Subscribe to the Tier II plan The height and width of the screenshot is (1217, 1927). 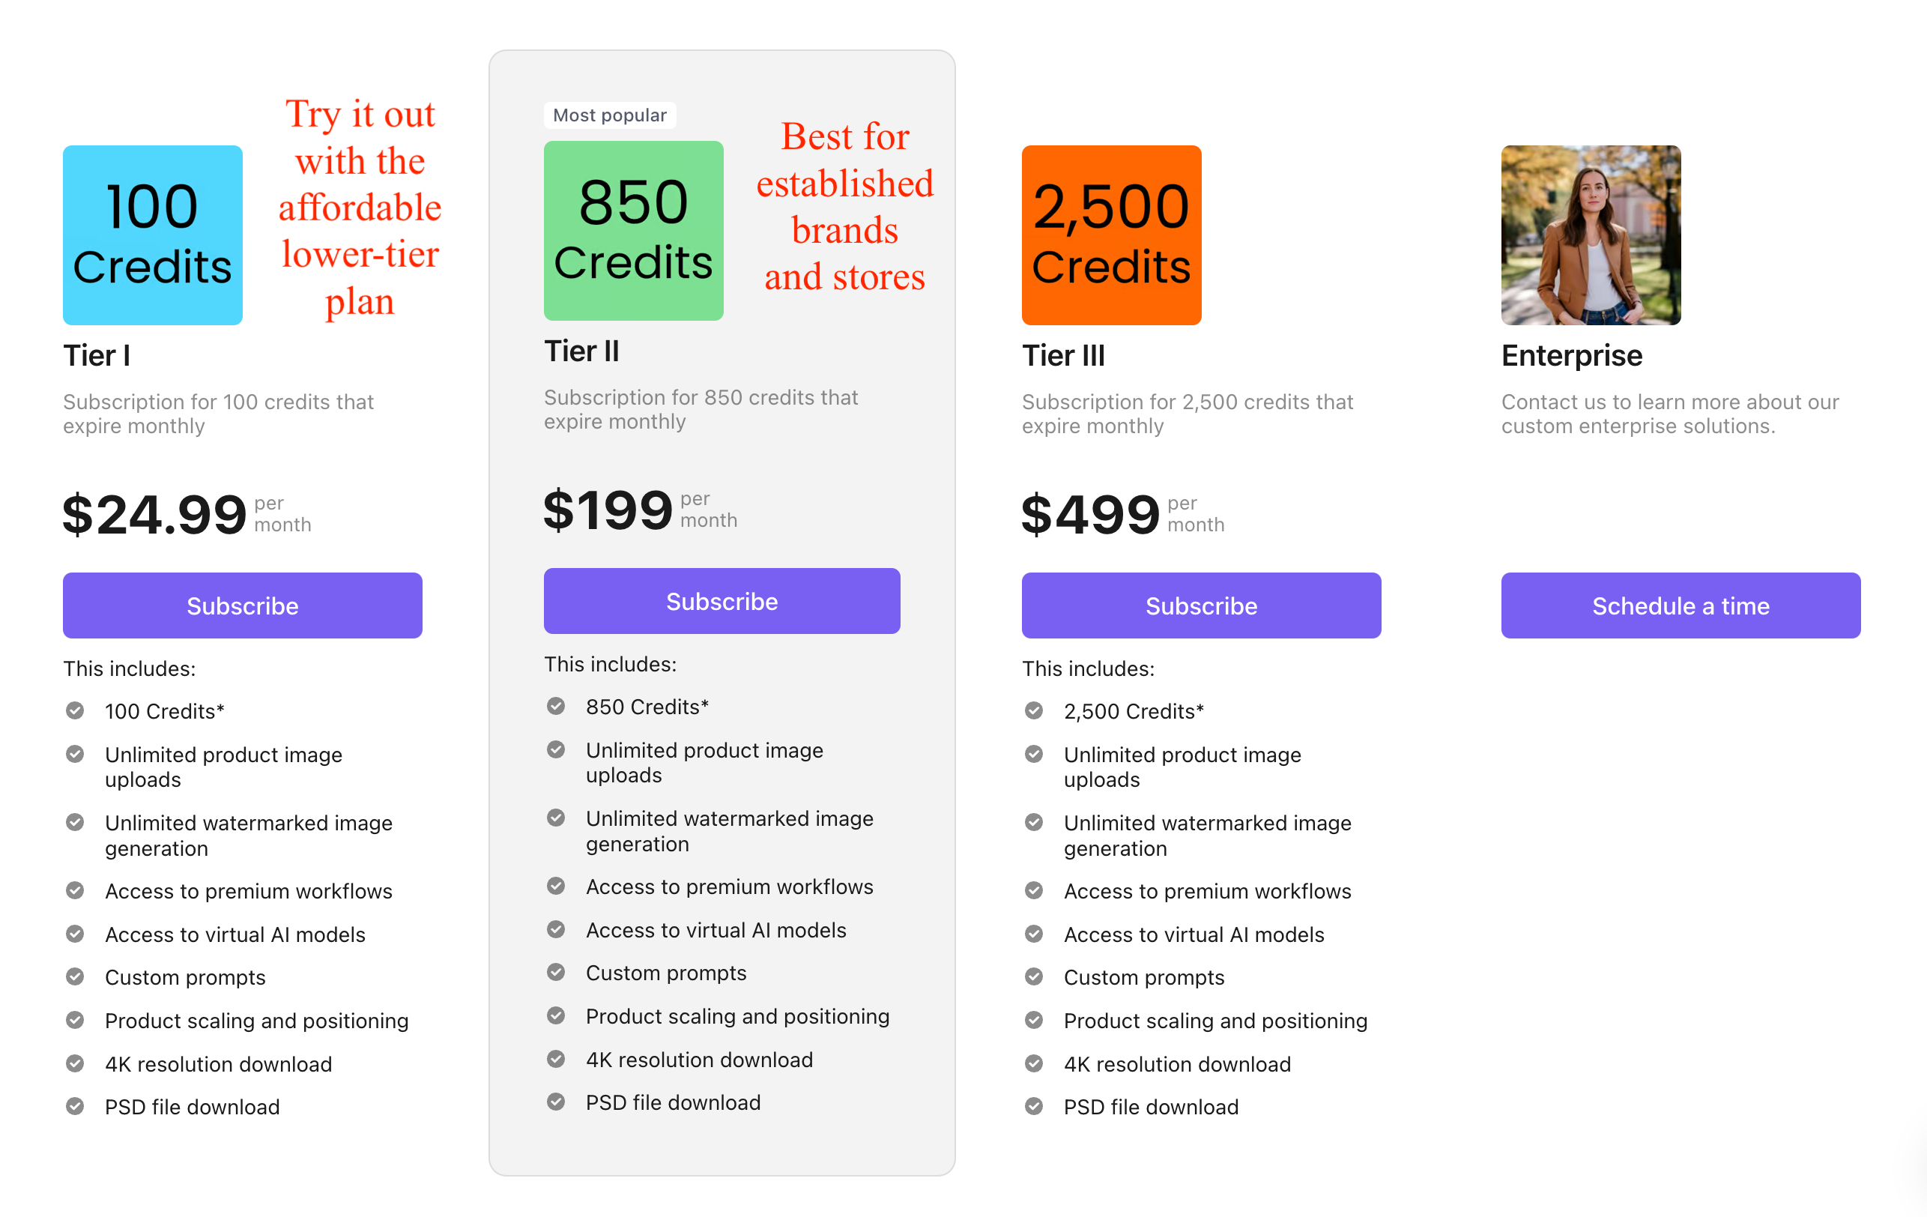(722, 600)
